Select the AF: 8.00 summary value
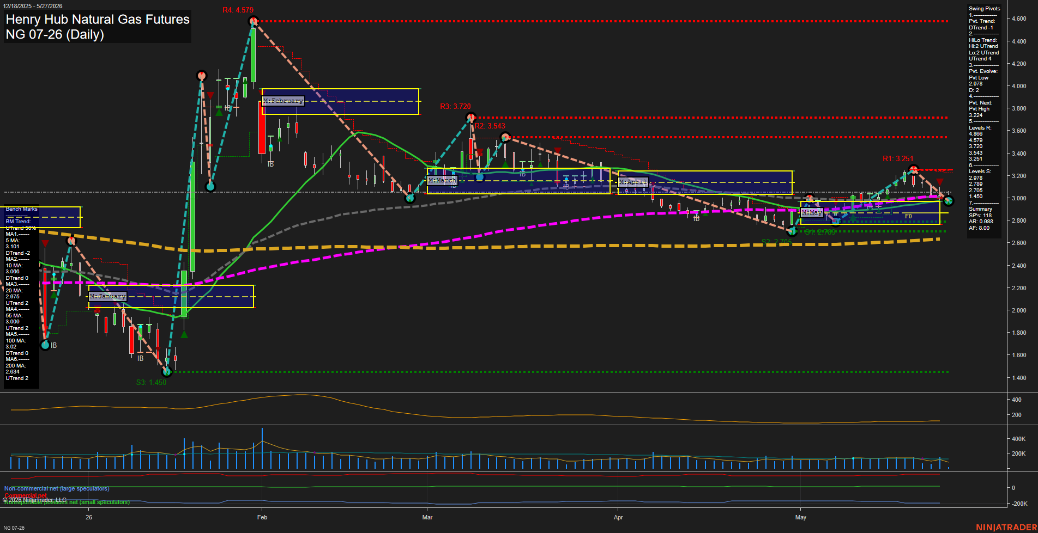 click(979, 228)
